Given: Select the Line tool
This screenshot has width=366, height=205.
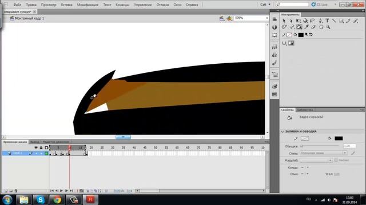Looking at the screenshot, I should point(334,21).
